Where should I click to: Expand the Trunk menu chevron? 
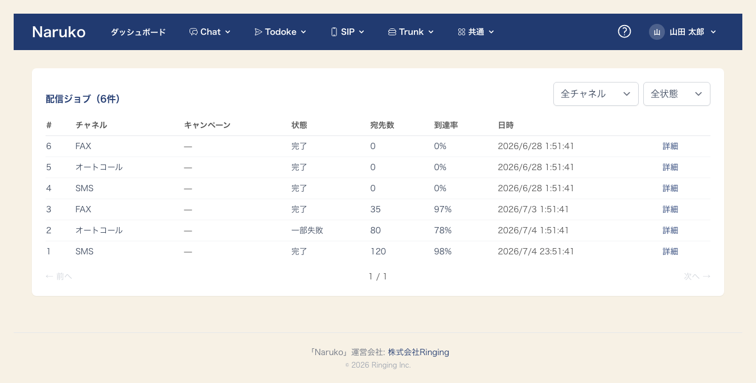pyautogui.click(x=431, y=32)
